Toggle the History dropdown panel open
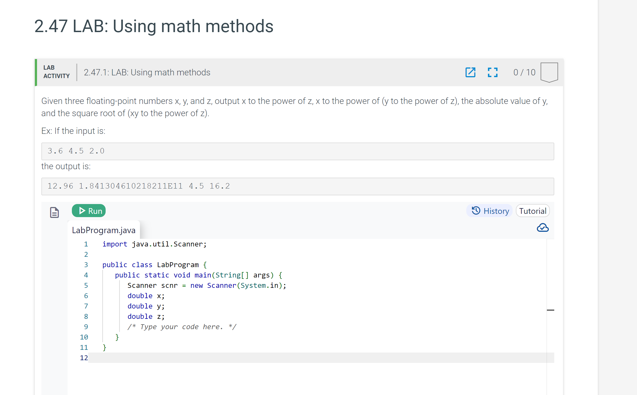This screenshot has width=637, height=395. coord(491,211)
